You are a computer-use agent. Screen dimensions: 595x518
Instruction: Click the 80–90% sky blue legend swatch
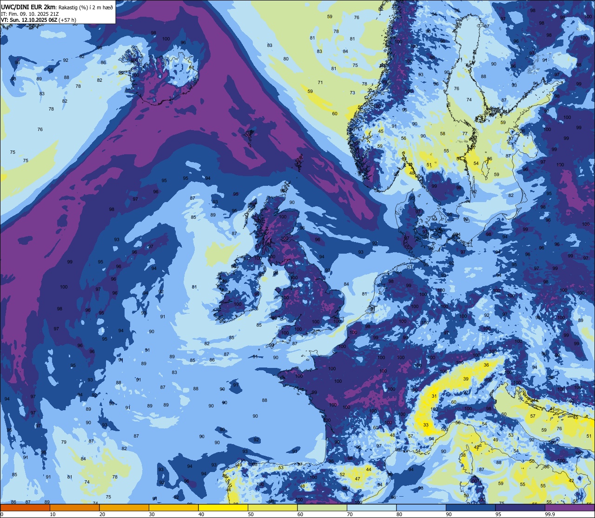pyautogui.click(x=421, y=507)
